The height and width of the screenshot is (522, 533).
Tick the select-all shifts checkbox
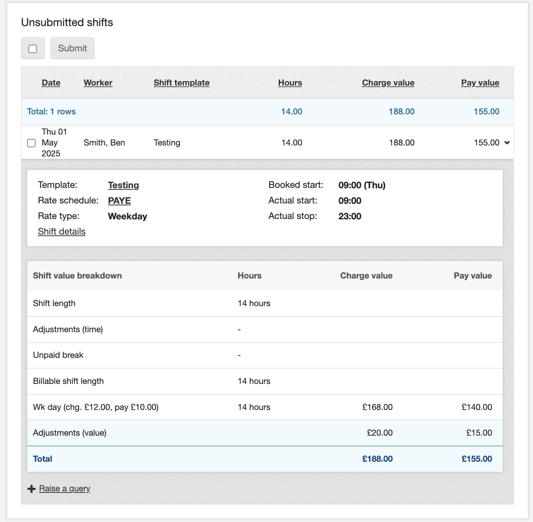(x=33, y=49)
